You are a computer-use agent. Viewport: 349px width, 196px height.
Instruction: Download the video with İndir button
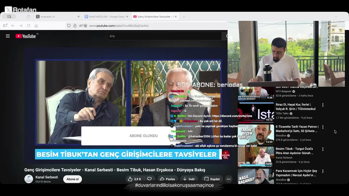(x=189, y=179)
